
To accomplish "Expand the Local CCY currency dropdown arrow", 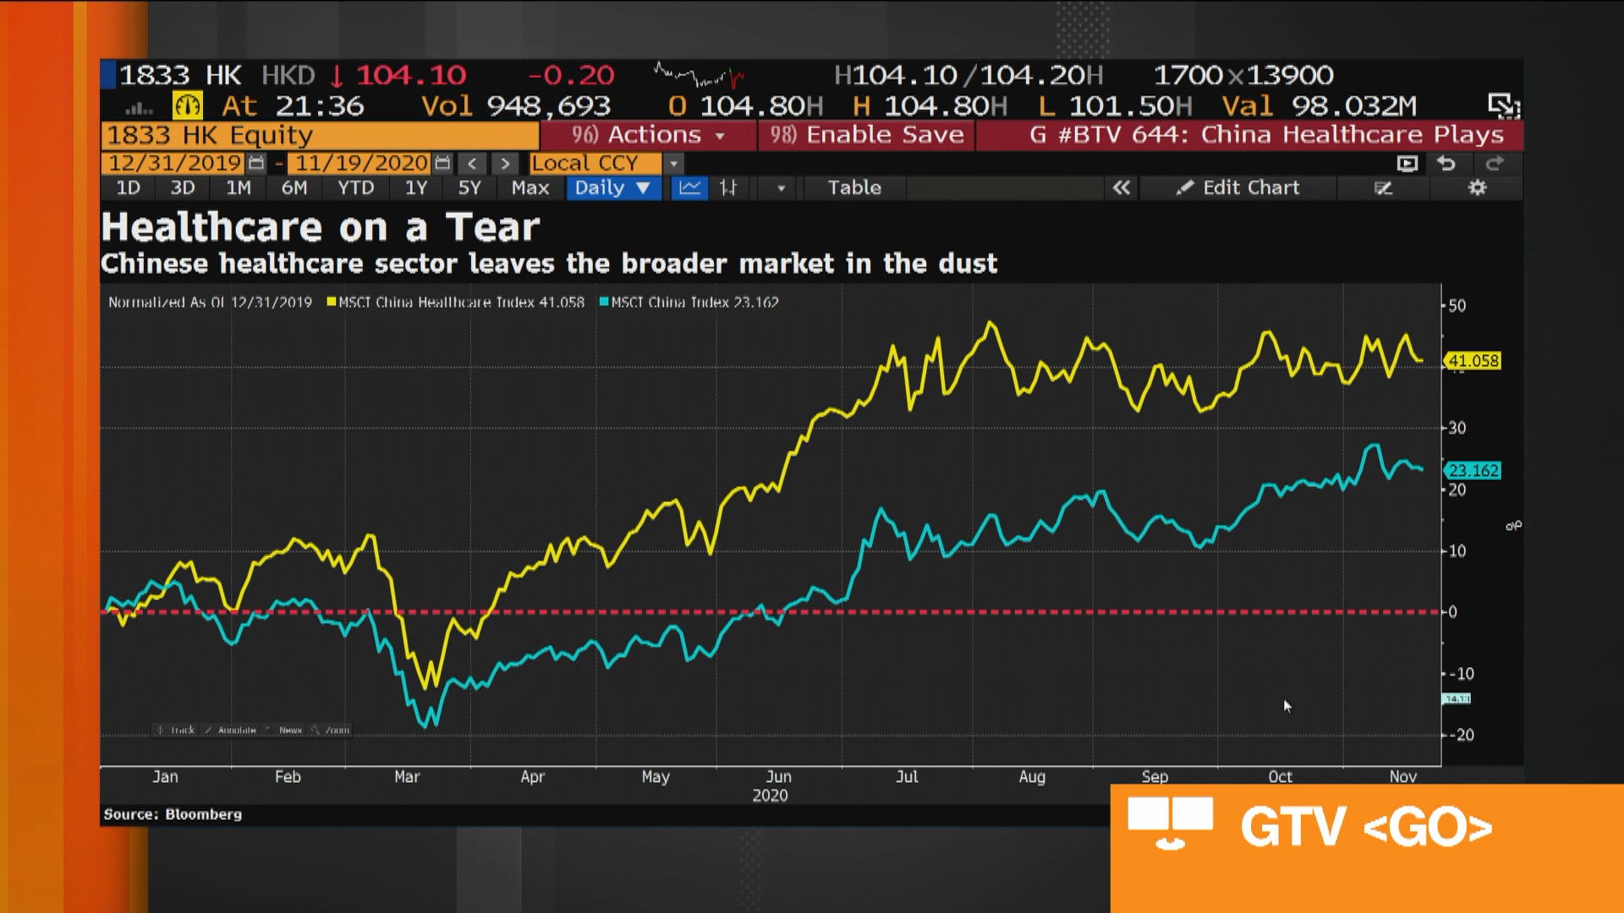I will pyautogui.click(x=673, y=163).
